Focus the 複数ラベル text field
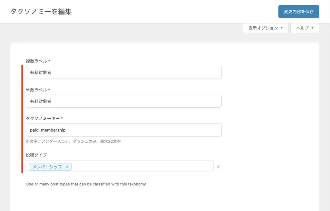This screenshot has width=330, height=211. (x=123, y=73)
